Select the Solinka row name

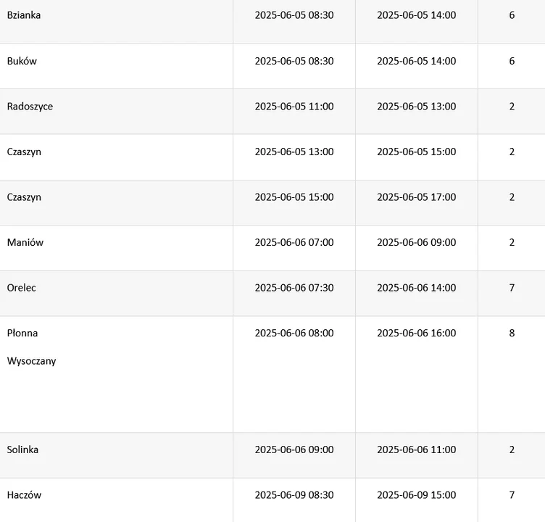pos(23,449)
